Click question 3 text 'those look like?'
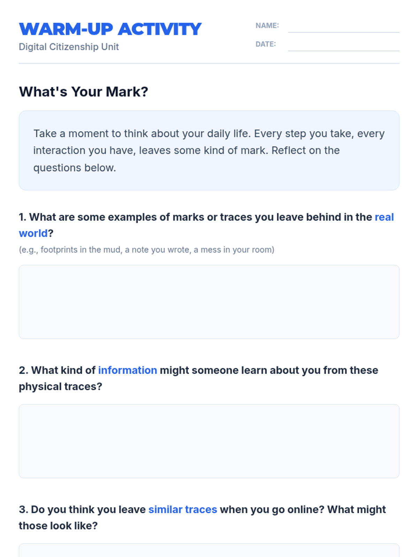418x557 pixels. click(58, 526)
